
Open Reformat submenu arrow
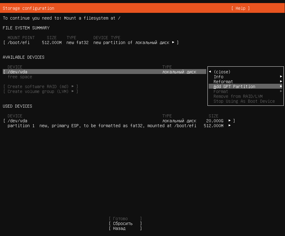click(281, 81)
